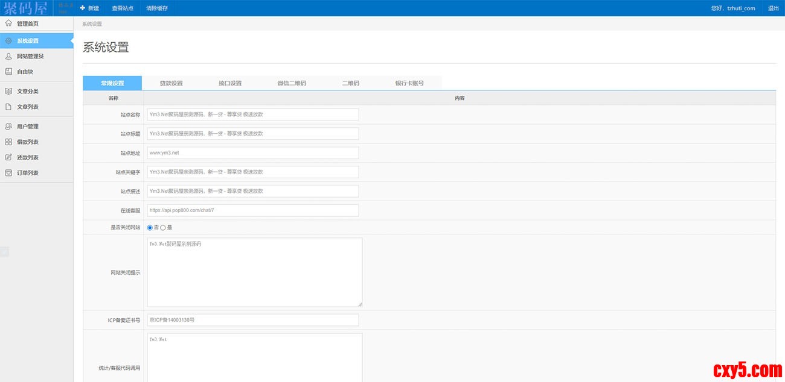Click the 订单列表 sidebar icon
This screenshot has width=785, height=382.
(x=8, y=173)
